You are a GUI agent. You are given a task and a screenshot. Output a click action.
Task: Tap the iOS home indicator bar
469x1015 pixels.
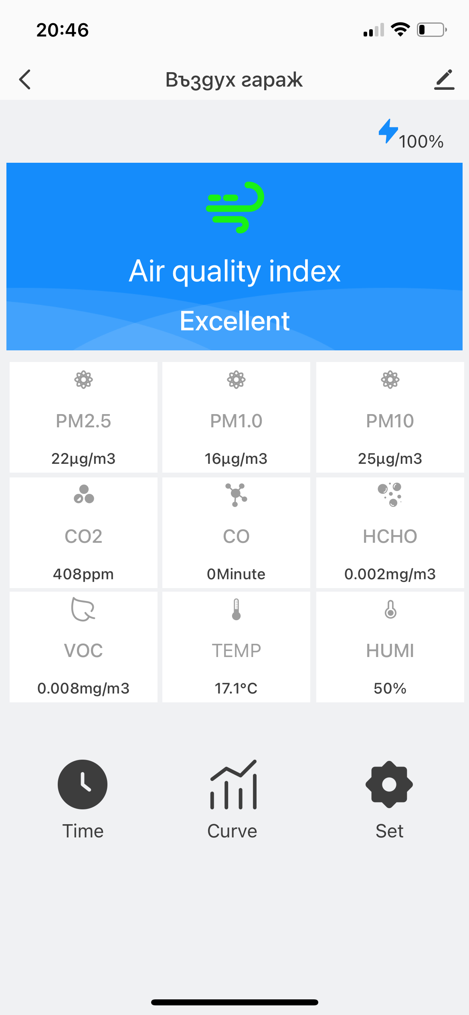234,1002
